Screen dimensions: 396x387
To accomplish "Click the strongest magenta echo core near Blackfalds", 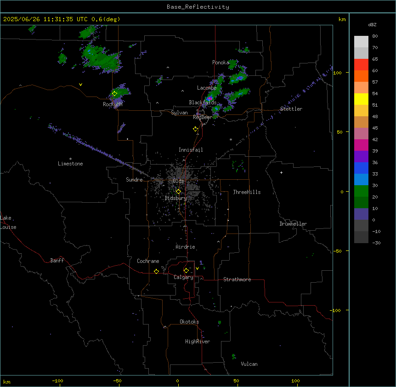I will click(x=209, y=98).
